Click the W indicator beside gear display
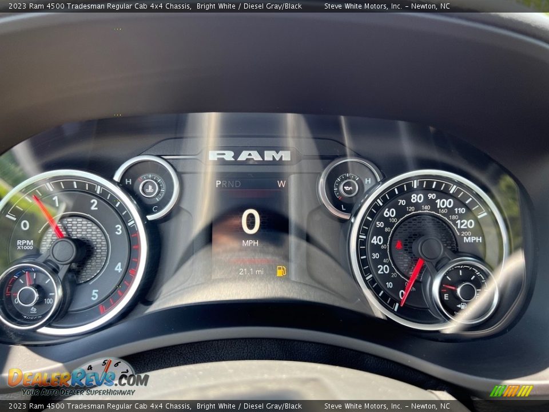549x412 pixels. pos(281,184)
